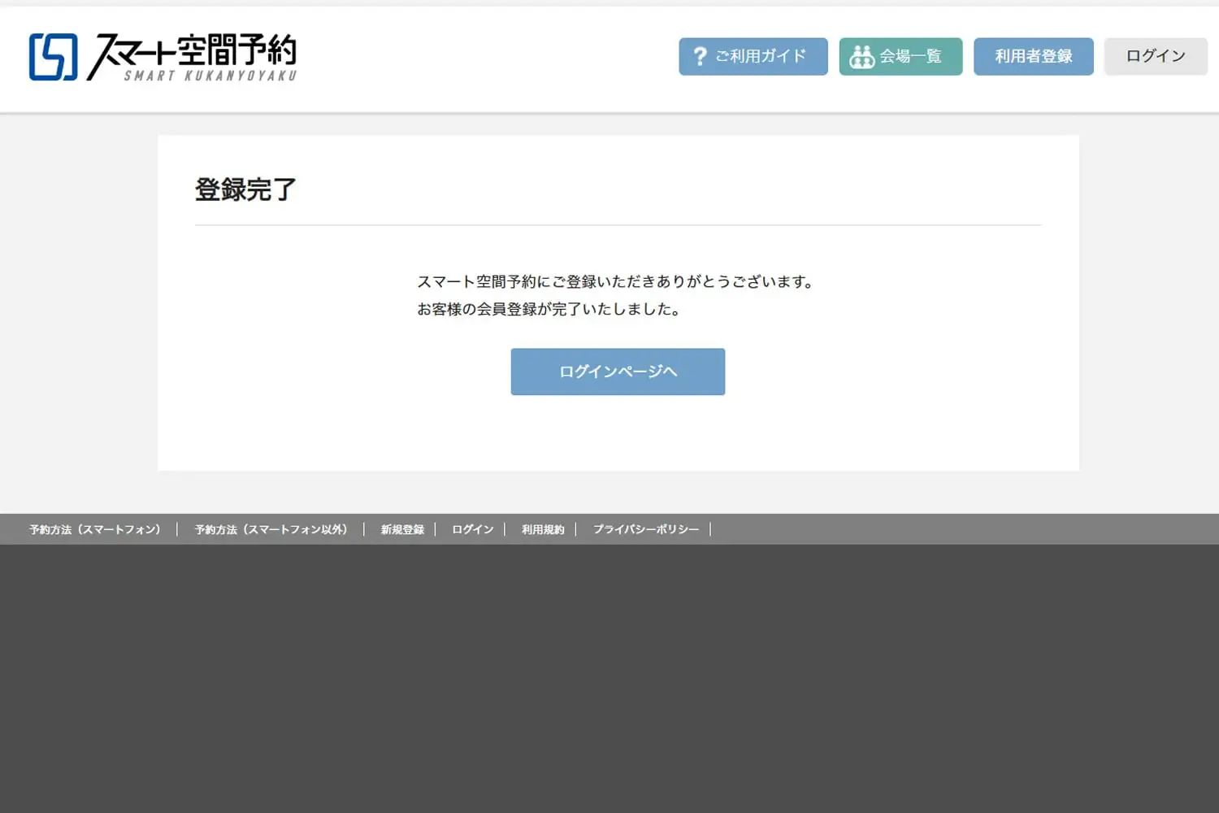This screenshot has width=1219, height=813.
Task: Open the 会場一覧 venue list
Action: click(x=900, y=56)
